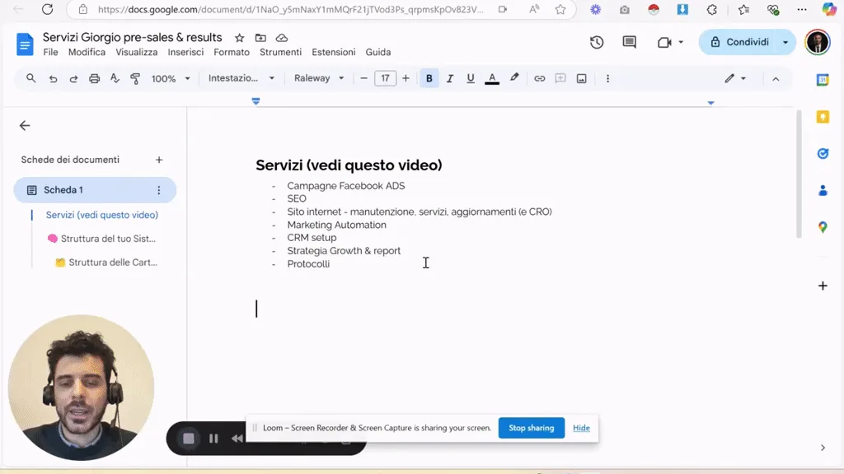Open Google Maps side panel icon

click(x=823, y=227)
